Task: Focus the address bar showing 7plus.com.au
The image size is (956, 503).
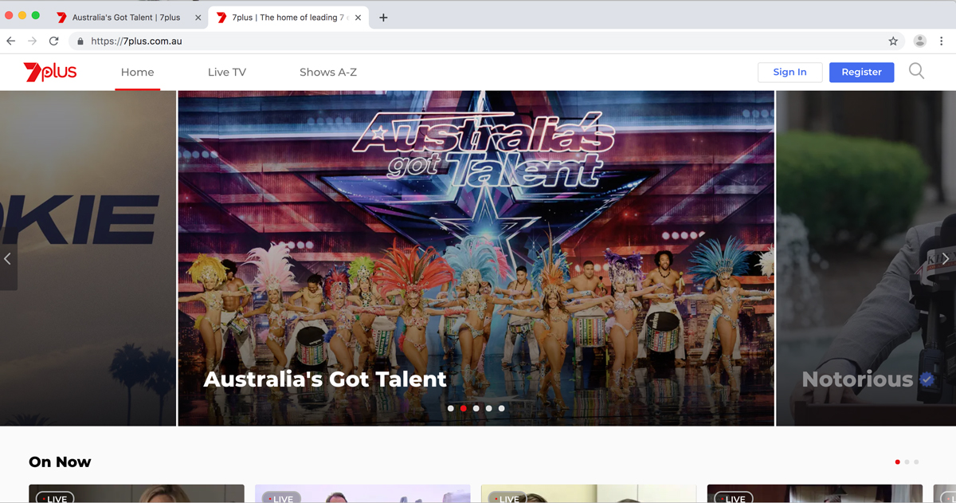Action: [x=486, y=41]
